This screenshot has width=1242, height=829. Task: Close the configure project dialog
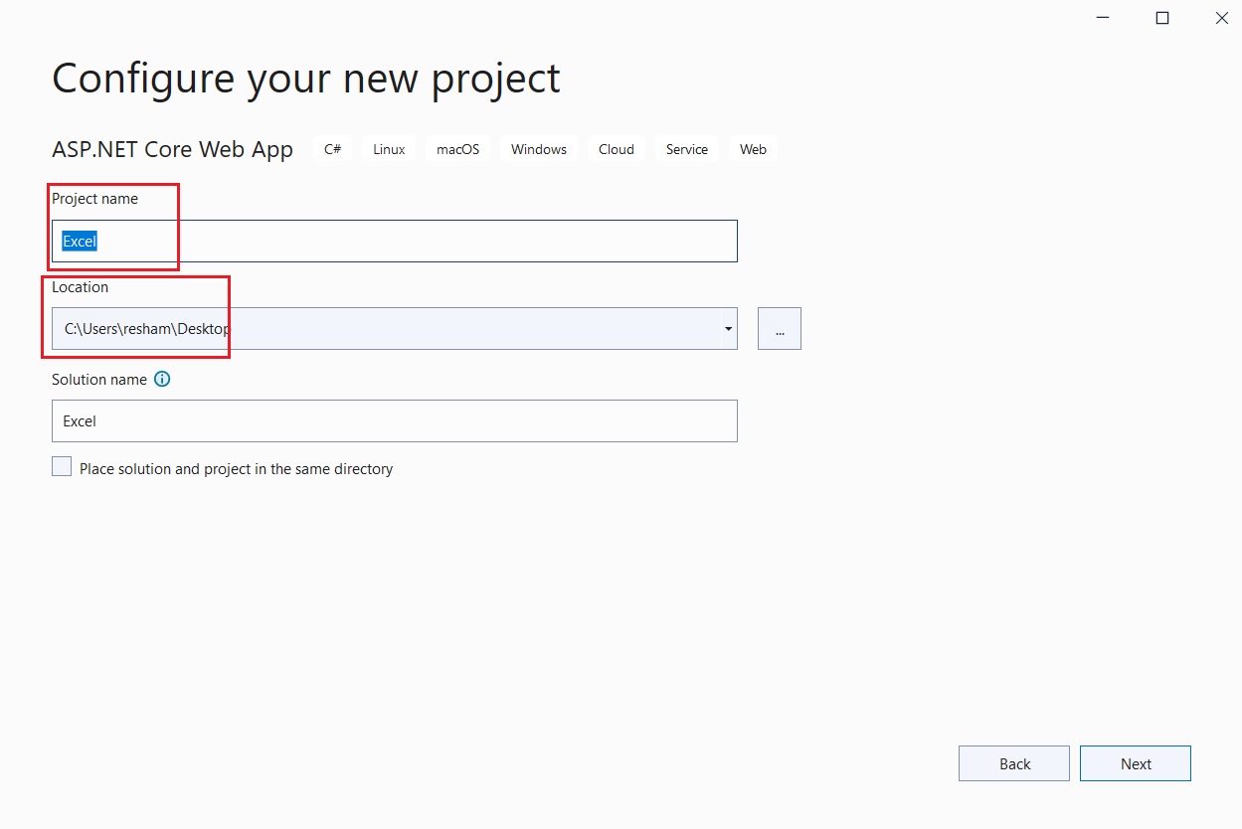pos(1221,18)
